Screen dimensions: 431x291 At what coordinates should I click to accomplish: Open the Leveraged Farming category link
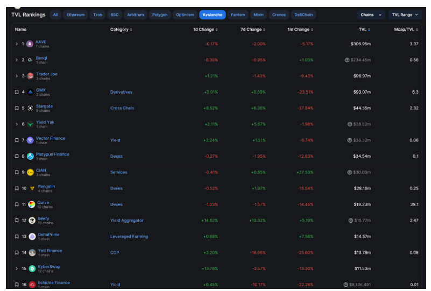pyautogui.click(x=129, y=237)
